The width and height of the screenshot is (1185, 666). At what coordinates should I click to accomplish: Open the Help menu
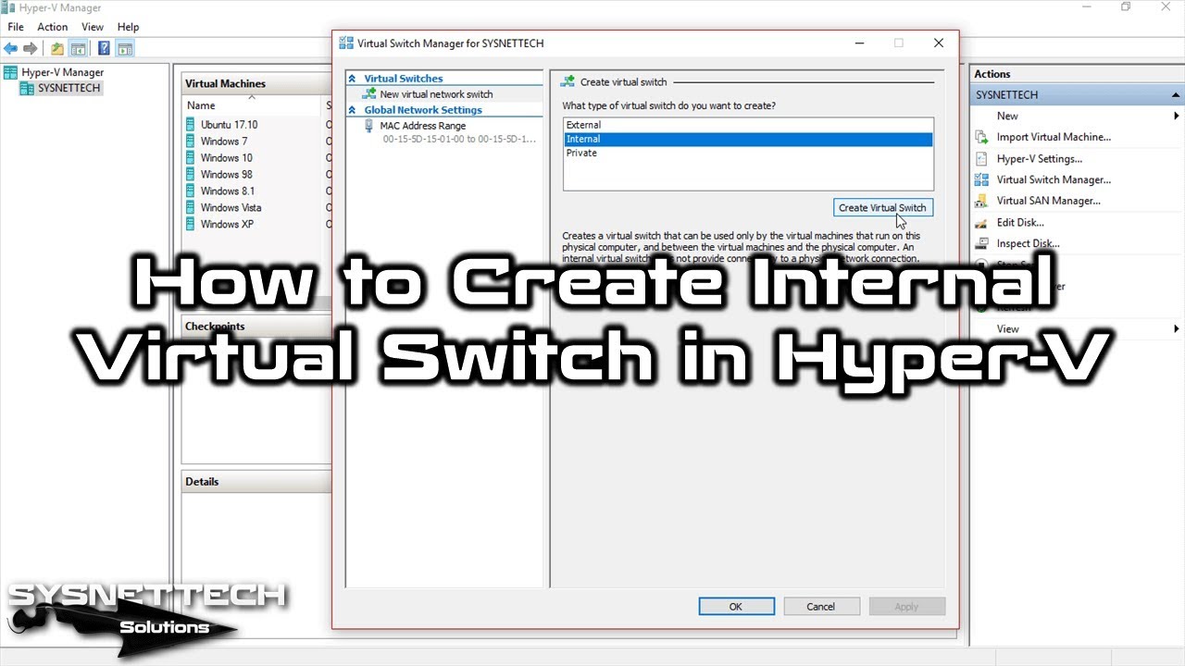(128, 27)
